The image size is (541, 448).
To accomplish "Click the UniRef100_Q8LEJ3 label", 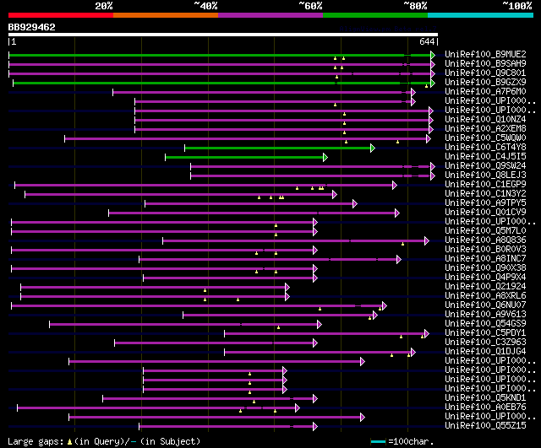I will 485,175.
